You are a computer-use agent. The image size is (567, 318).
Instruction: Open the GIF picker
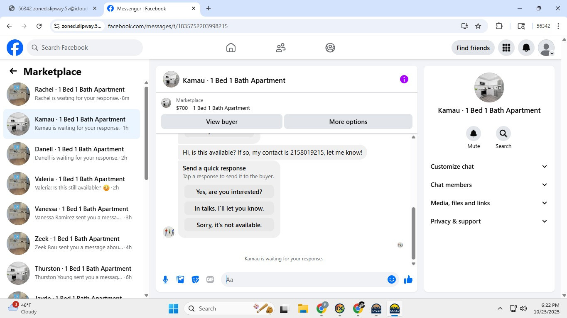click(x=210, y=279)
